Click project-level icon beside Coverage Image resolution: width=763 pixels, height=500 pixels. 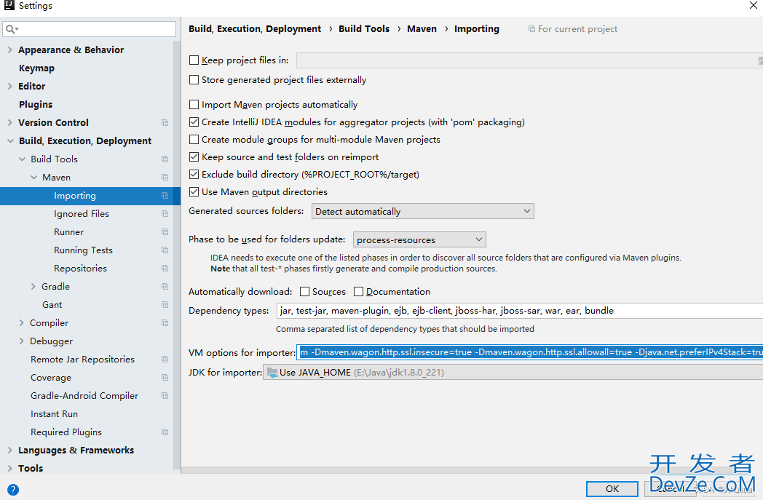pyautogui.click(x=165, y=378)
